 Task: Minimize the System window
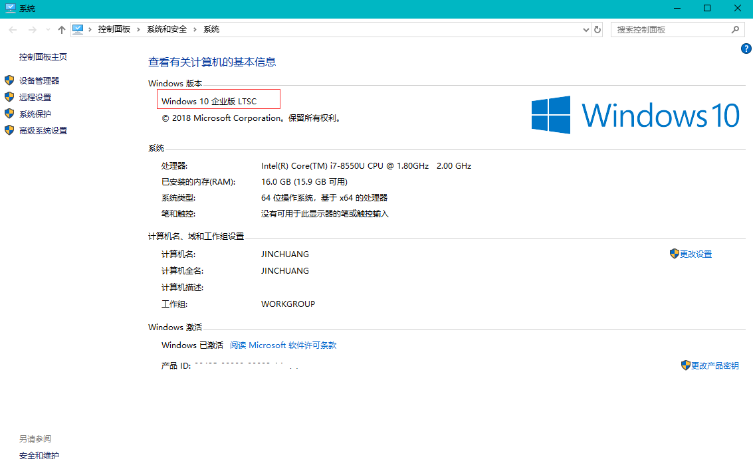pos(677,8)
